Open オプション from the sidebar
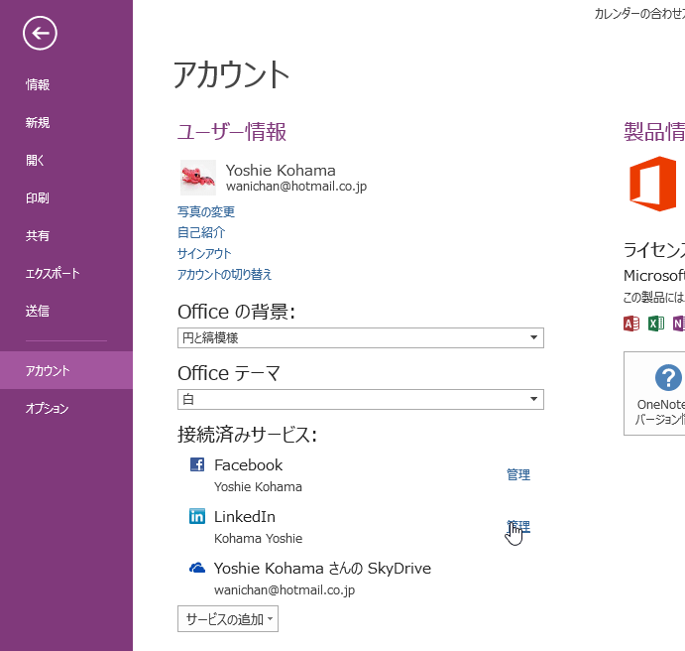This screenshot has height=651, width=685. (48, 381)
